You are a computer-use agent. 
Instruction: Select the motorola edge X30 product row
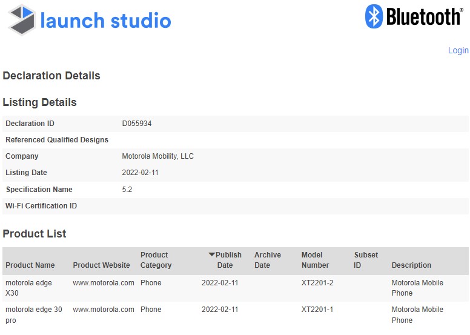click(x=235, y=288)
